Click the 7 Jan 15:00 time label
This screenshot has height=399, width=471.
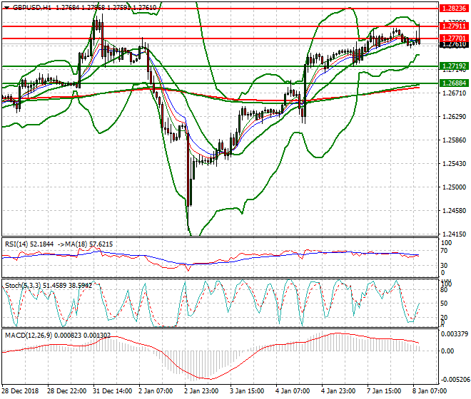coord(384,391)
